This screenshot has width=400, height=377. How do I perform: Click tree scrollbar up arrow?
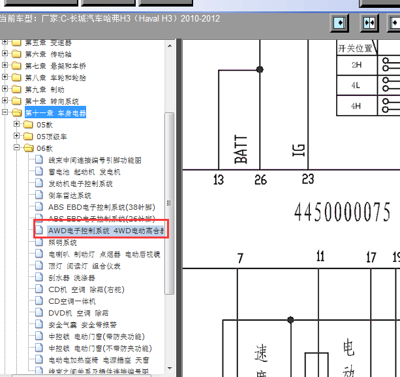tap(170, 46)
